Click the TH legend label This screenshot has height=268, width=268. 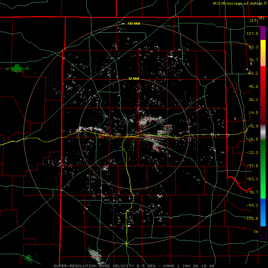click(256, 232)
